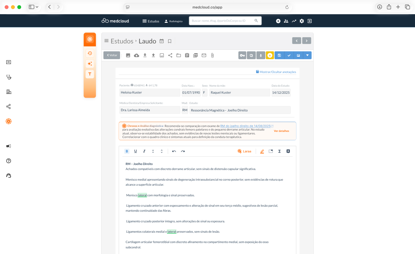The height and width of the screenshot is (254, 415).
Task: Click the dashed selection template icon
Action: point(271,151)
